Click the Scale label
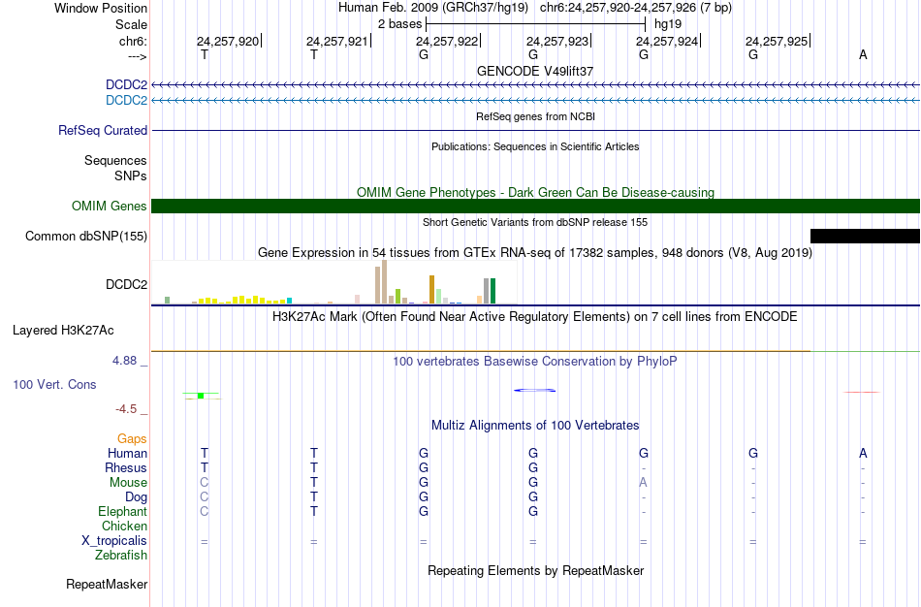Image resolution: width=921 pixels, height=607 pixels. coord(132,24)
